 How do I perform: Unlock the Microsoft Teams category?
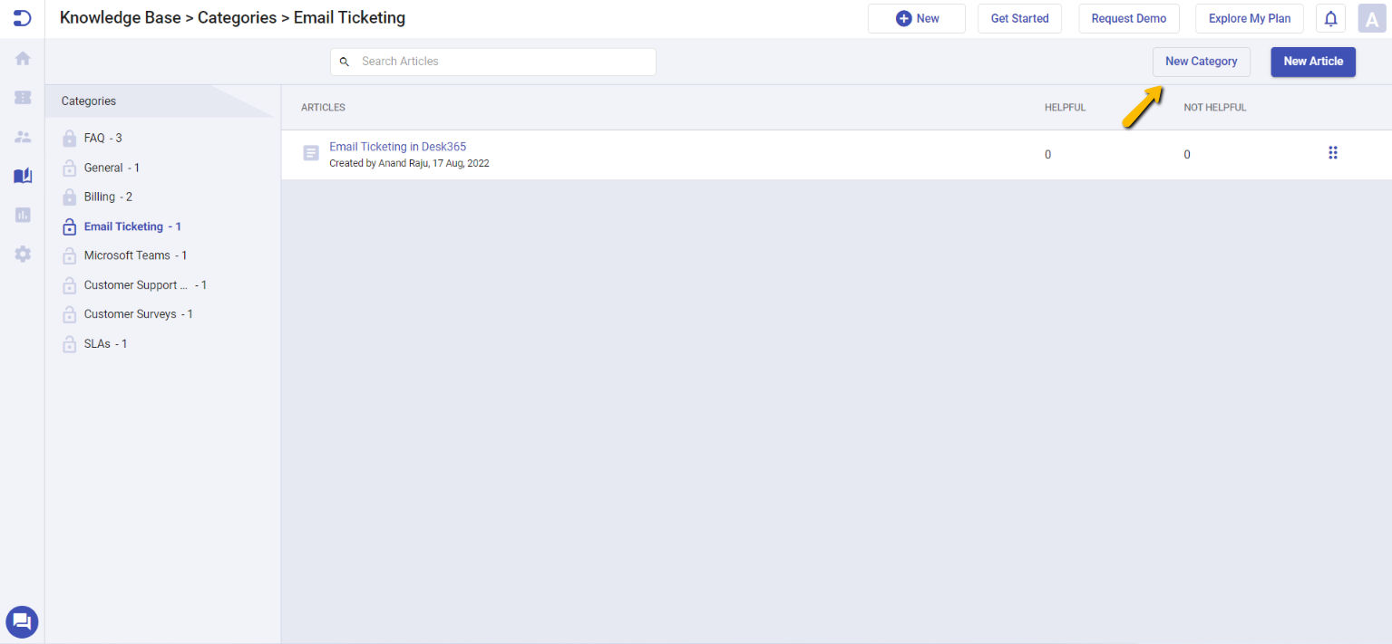(69, 255)
